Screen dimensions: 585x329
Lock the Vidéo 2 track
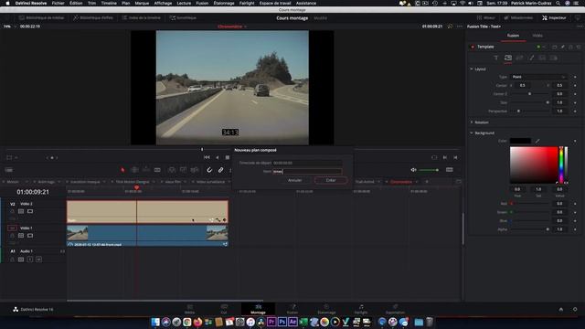tap(12, 211)
